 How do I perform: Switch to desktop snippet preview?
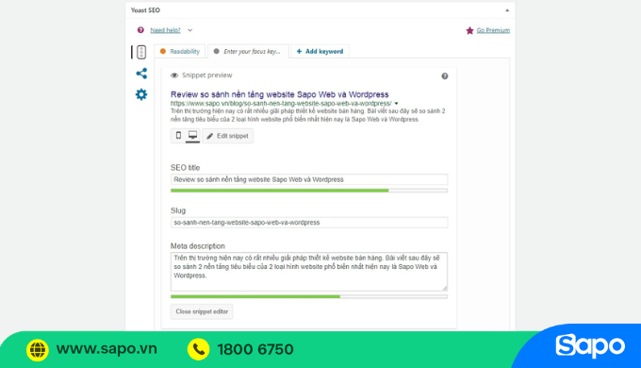point(192,136)
